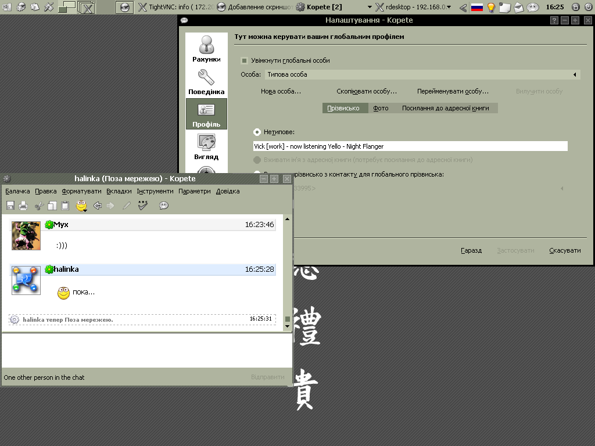Click the Перейменувати особу… button

click(453, 91)
